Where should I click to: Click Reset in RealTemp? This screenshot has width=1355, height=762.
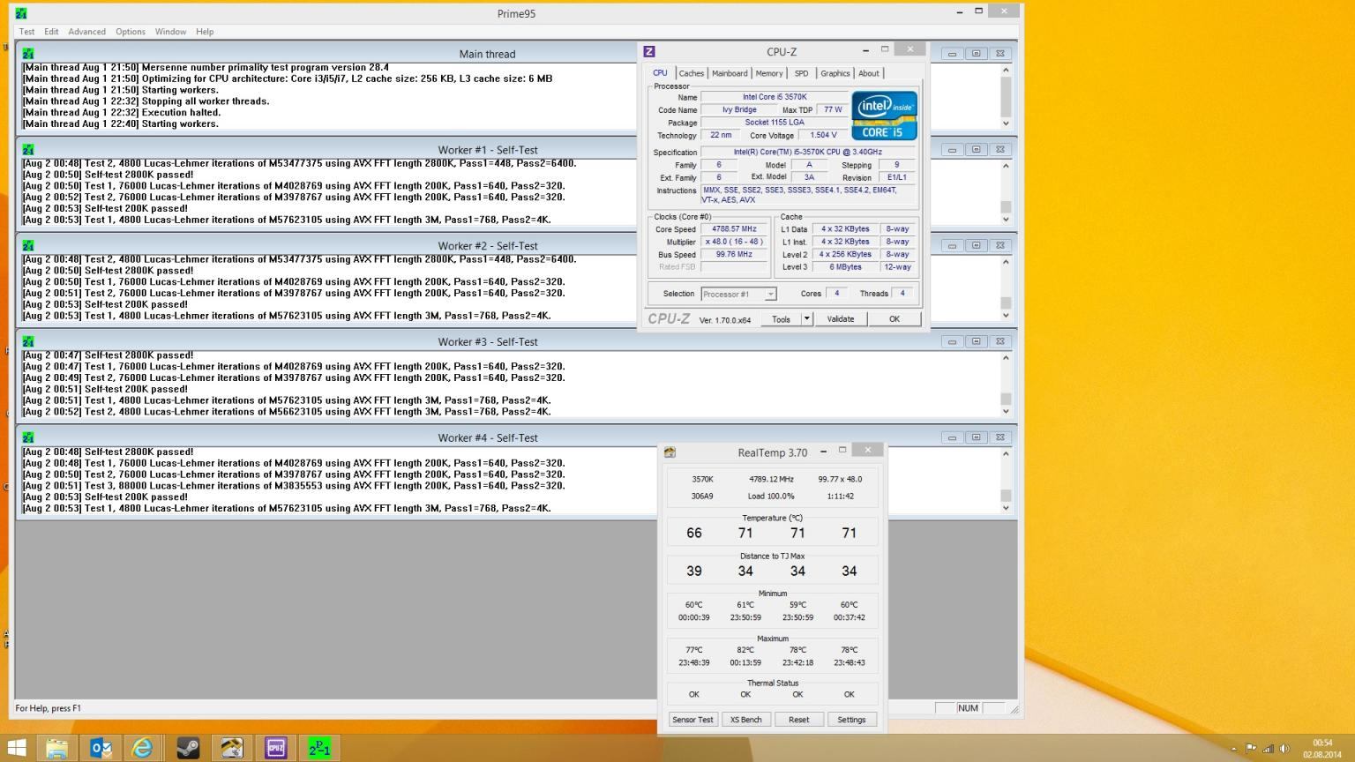coord(798,720)
